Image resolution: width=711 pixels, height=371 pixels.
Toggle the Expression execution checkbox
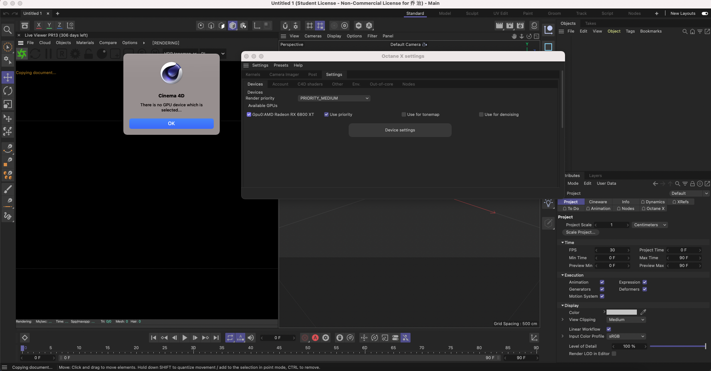tap(645, 282)
